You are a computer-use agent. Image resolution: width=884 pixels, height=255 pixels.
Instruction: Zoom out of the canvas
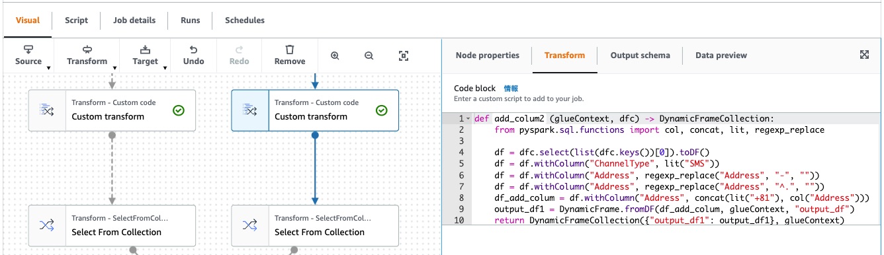(369, 56)
